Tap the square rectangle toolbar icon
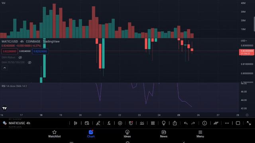The image size is (255, 143). [x=238, y=123]
